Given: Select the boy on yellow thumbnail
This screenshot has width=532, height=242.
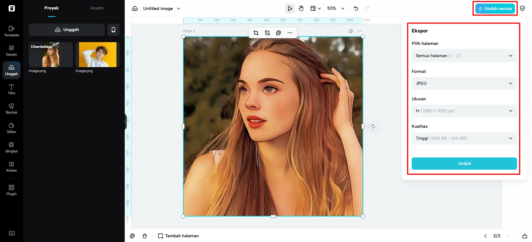Looking at the screenshot, I should pos(97,55).
